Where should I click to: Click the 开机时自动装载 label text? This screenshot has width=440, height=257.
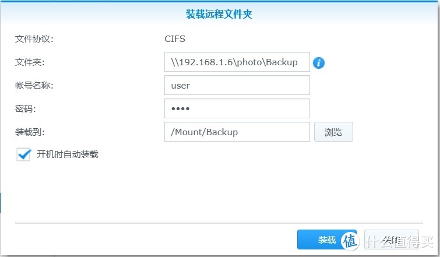click(67, 154)
